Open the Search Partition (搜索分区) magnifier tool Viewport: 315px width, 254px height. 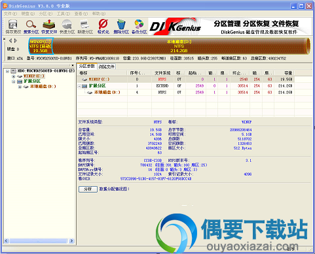click(x=31, y=27)
